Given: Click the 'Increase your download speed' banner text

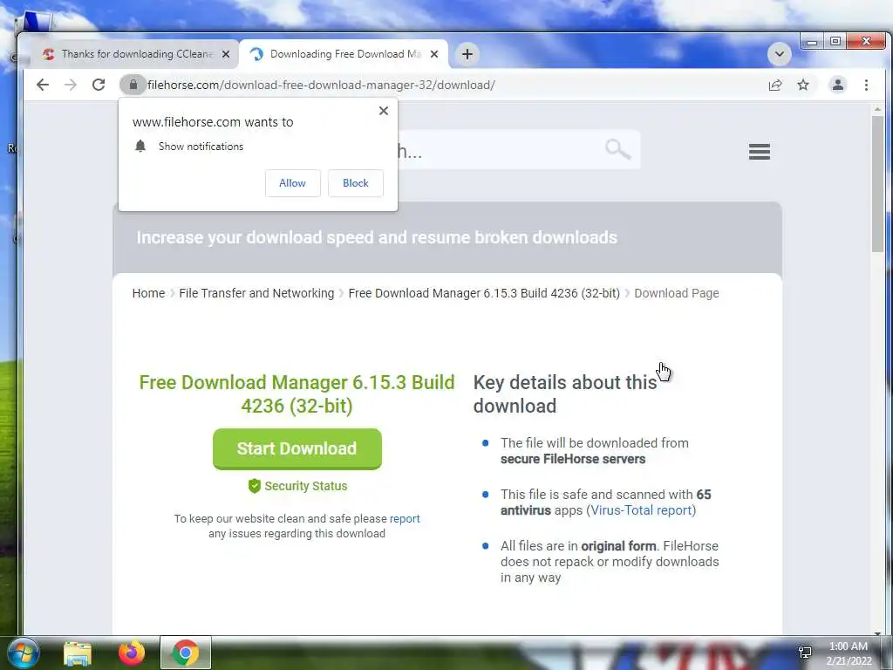Looking at the screenshot, I should point(377,237).
